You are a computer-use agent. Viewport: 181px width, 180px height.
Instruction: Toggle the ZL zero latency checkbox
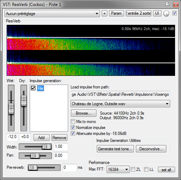point(133,169)
